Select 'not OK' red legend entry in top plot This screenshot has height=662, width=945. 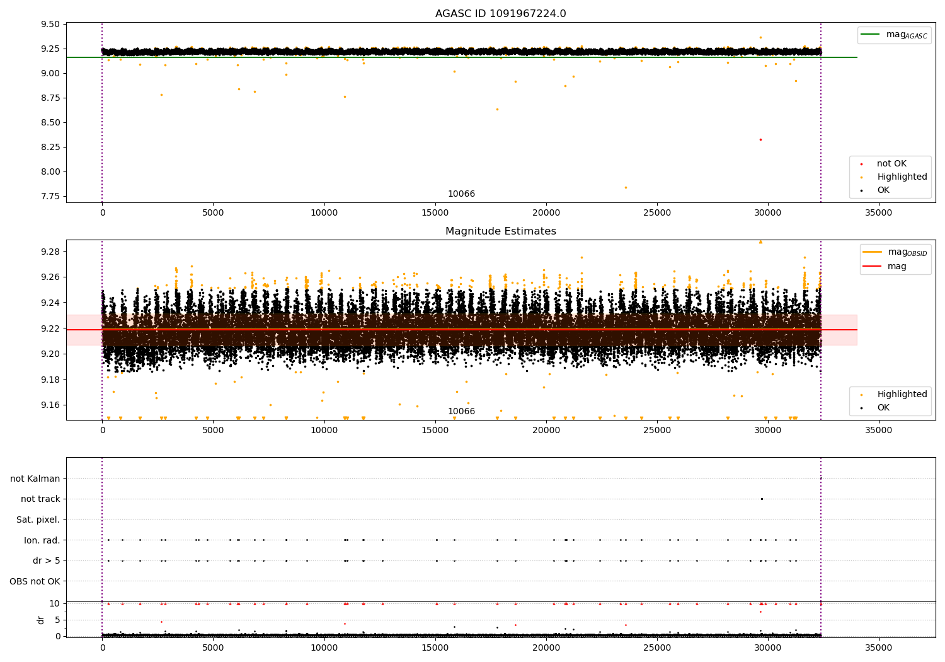click(890, 164)
